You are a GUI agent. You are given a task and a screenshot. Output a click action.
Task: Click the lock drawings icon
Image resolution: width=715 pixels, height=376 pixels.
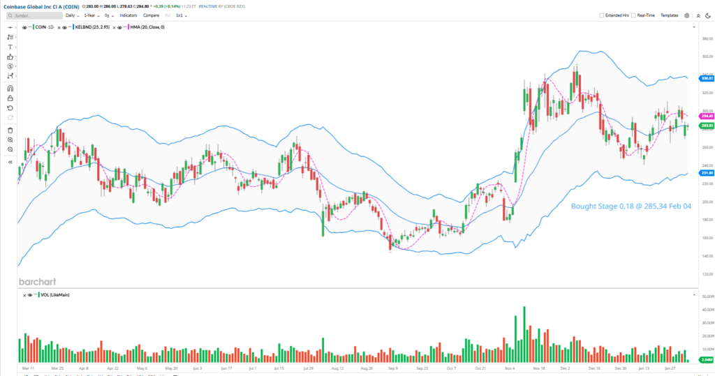(x=10, y=99)
